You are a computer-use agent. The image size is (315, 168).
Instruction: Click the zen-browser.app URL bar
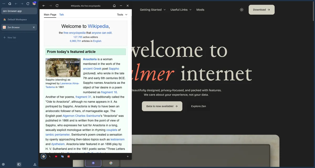click(19, 11)
